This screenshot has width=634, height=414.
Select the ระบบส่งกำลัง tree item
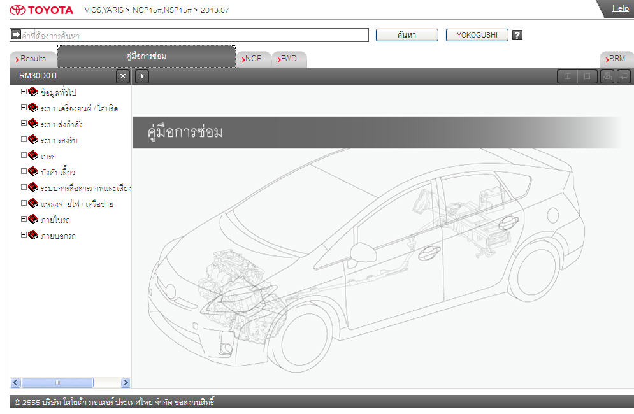(61, 124)
